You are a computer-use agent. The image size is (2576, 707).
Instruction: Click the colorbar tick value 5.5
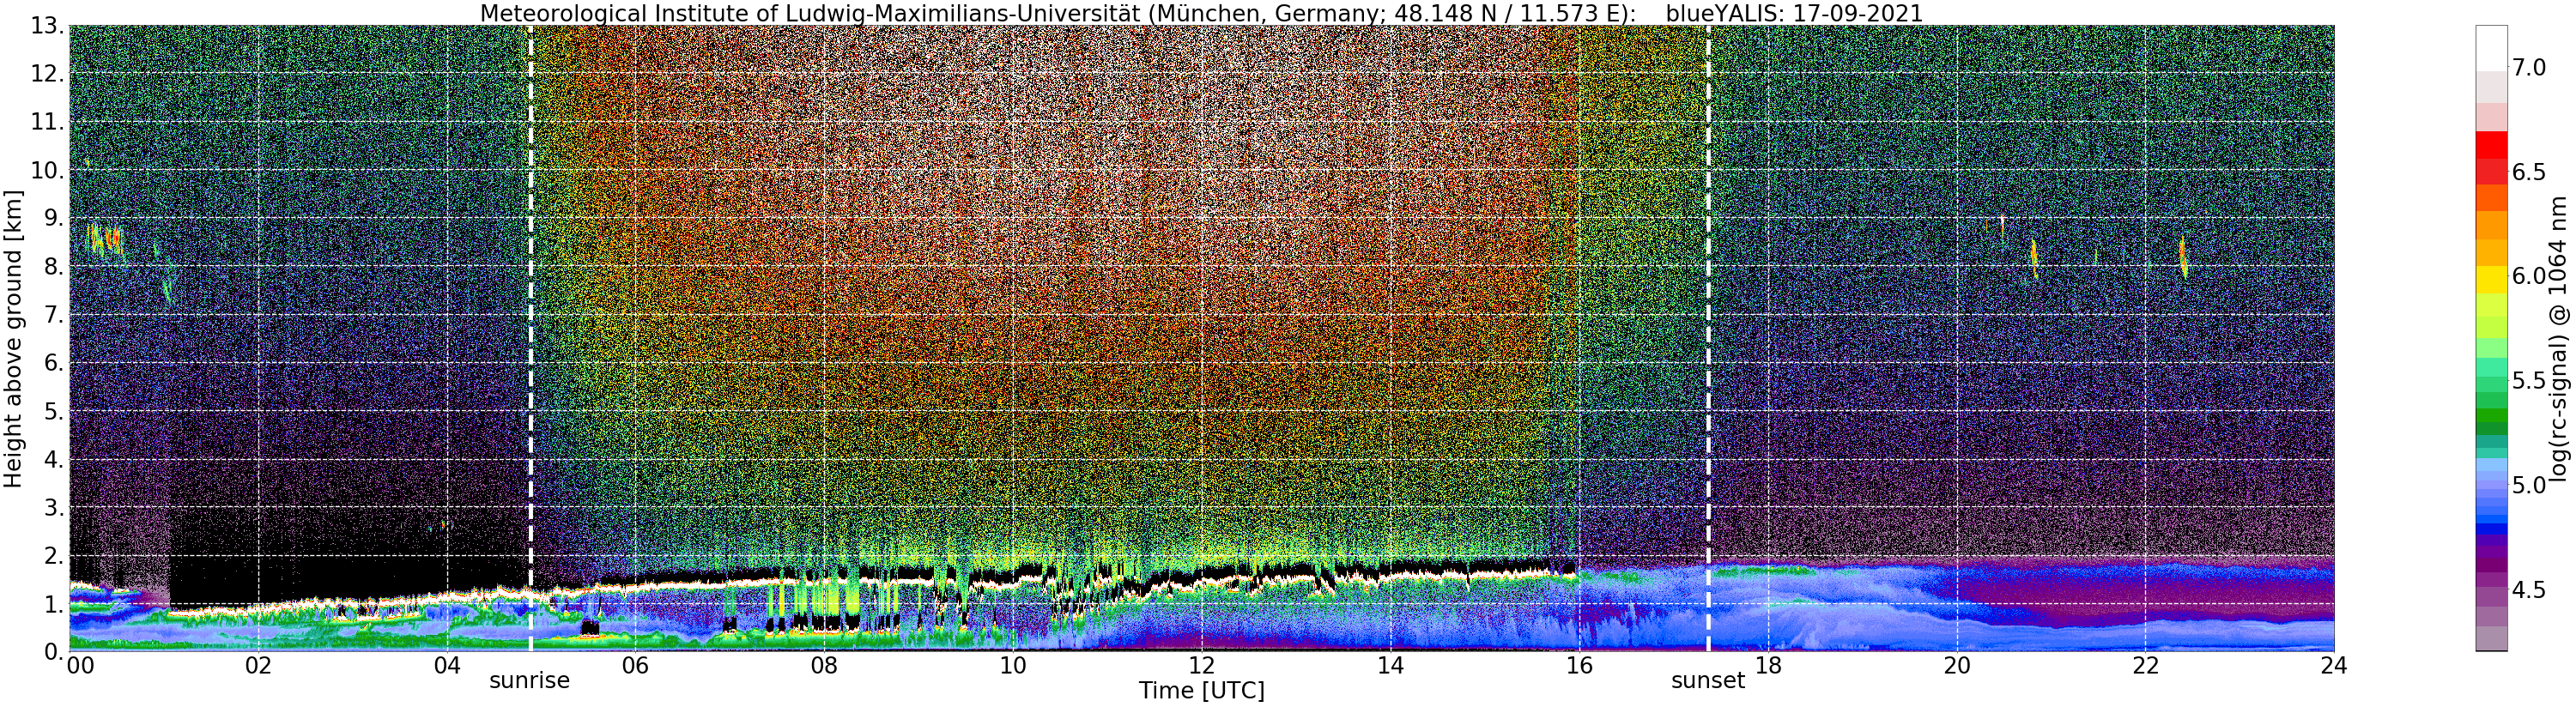click(x=2529, y=381)
